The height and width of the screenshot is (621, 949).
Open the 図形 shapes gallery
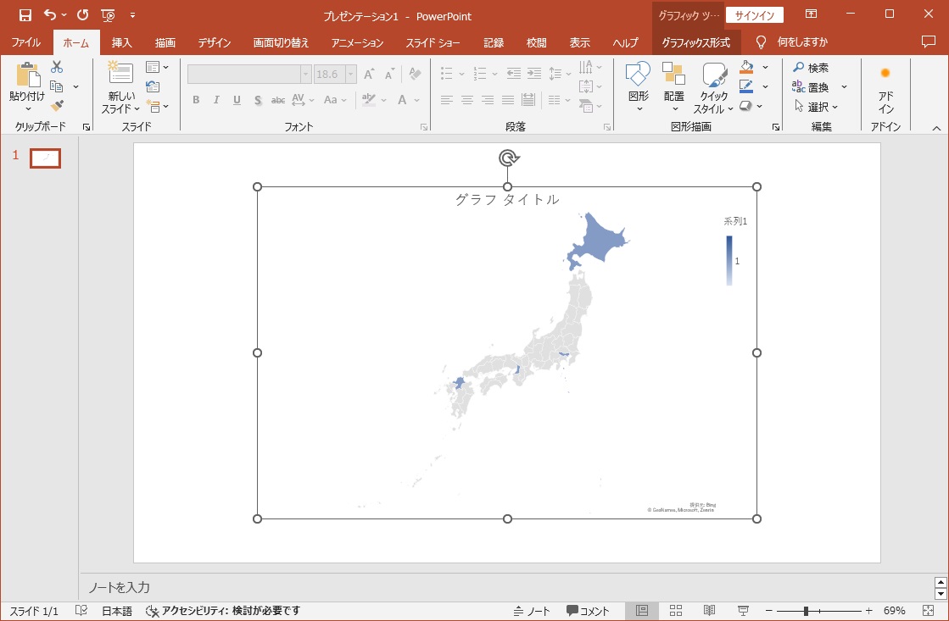coord(638,86)
